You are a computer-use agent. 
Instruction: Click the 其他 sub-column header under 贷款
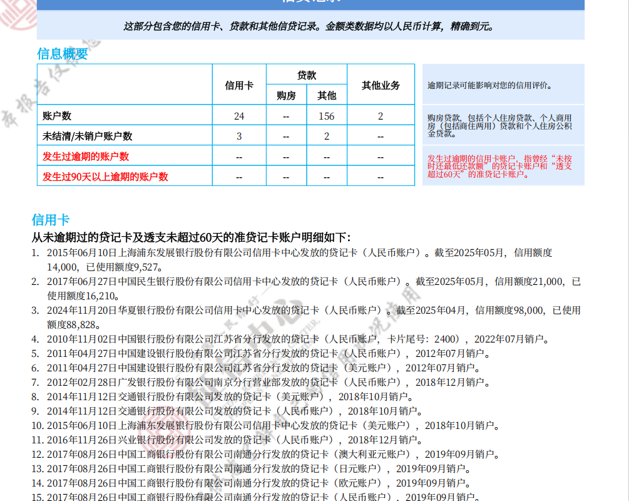pos(327,96)
